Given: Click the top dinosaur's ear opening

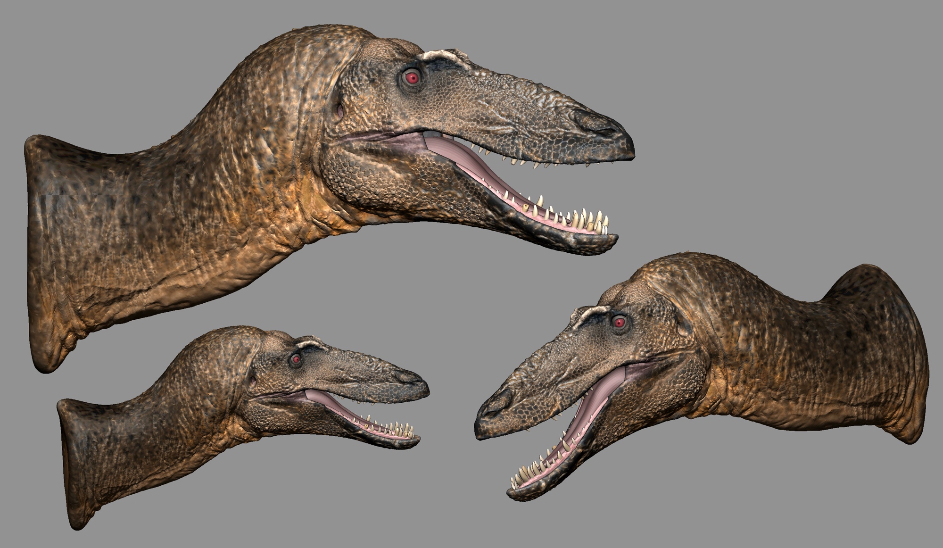Looking at the screenshot, I should (340, 111).
